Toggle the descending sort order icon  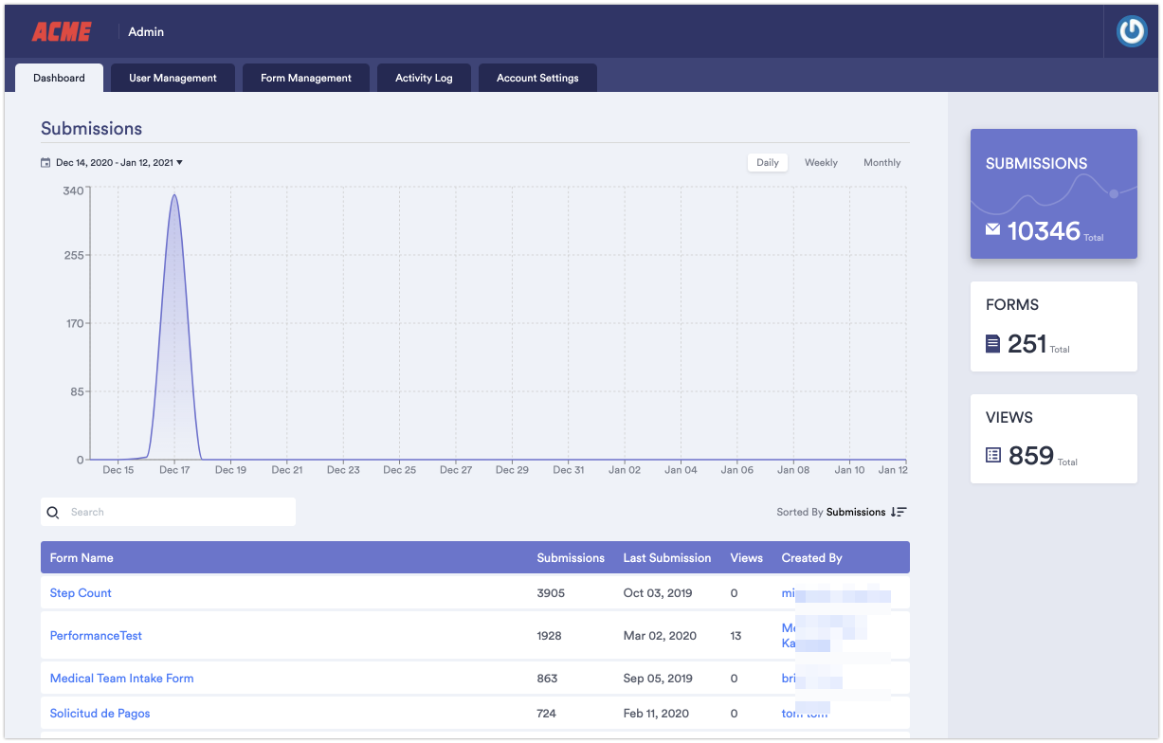click(899, 512)
